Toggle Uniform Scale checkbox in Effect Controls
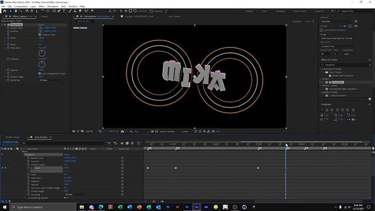This screenshot has height=211, width=375. pos(40,35)
